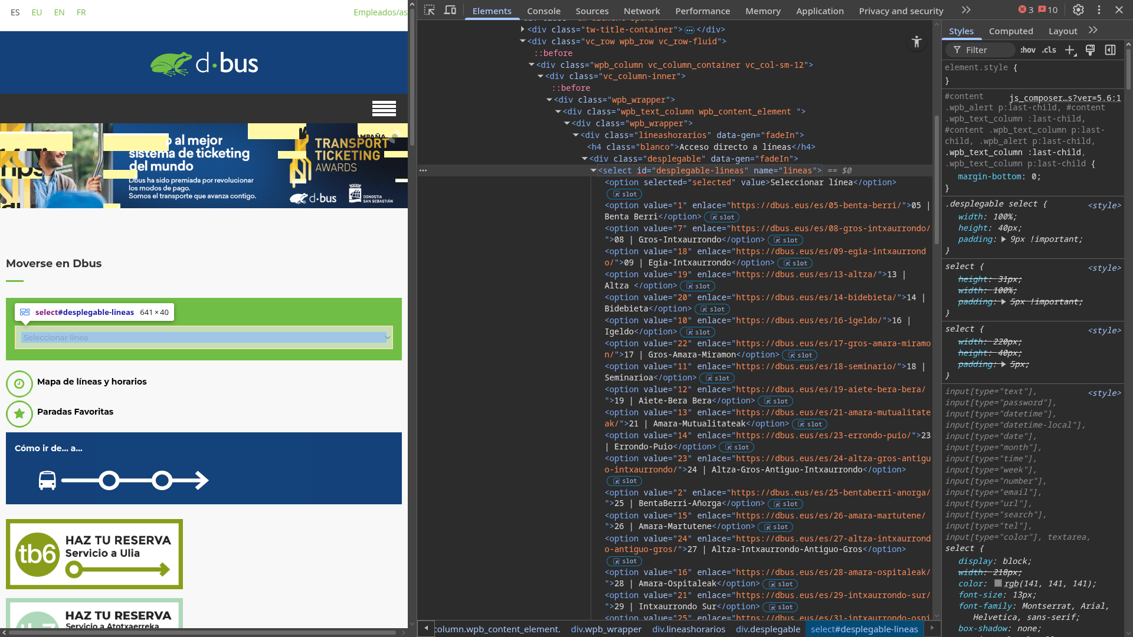Viewport: 1133px width, 637px height.
Task: Open the Seleccionar línea dropdown
Action: coord(204,337)
